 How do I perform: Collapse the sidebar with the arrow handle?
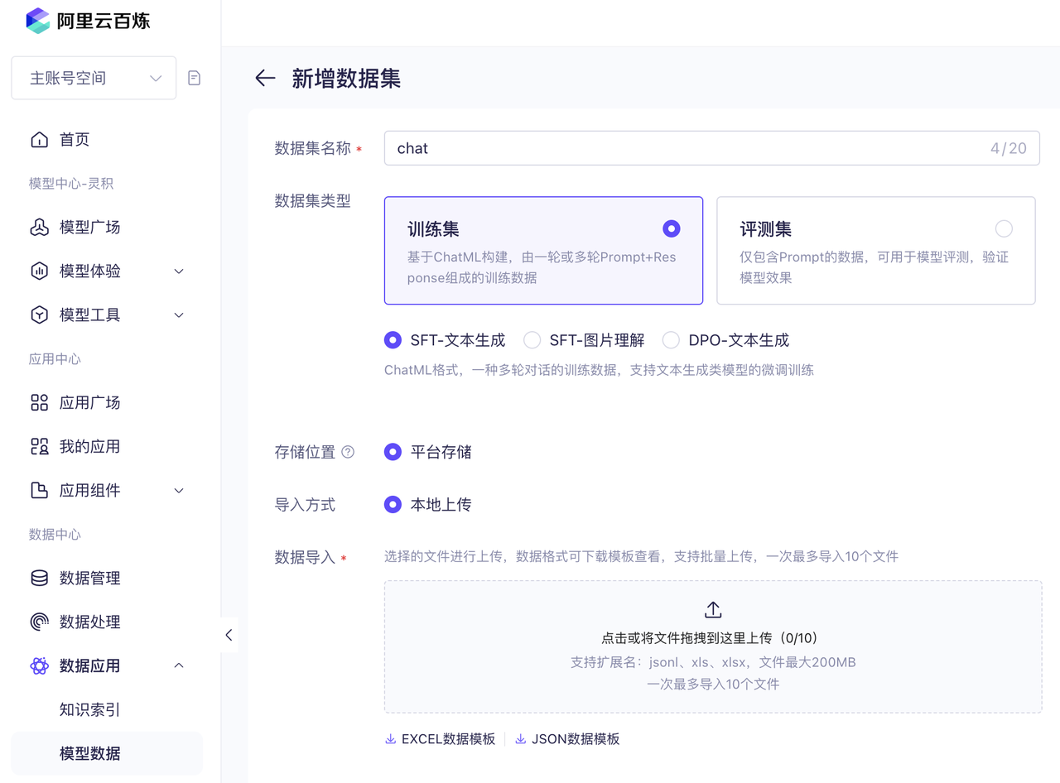[229, 635]
